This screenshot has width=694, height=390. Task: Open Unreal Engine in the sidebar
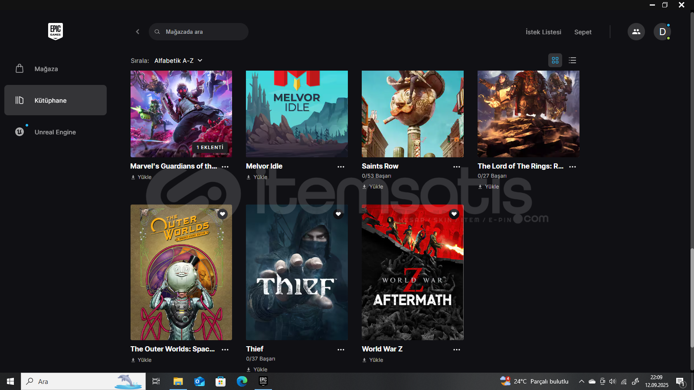[x=56, y=132]
